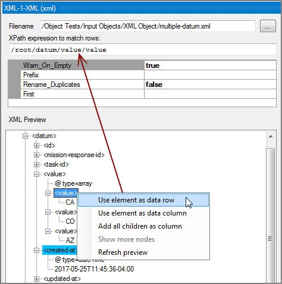Click the browse '...' button next to Filename
Screen dimensions: 282x284
pos(268,26)
